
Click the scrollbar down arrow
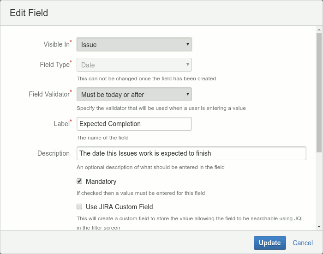pos(319,226)
